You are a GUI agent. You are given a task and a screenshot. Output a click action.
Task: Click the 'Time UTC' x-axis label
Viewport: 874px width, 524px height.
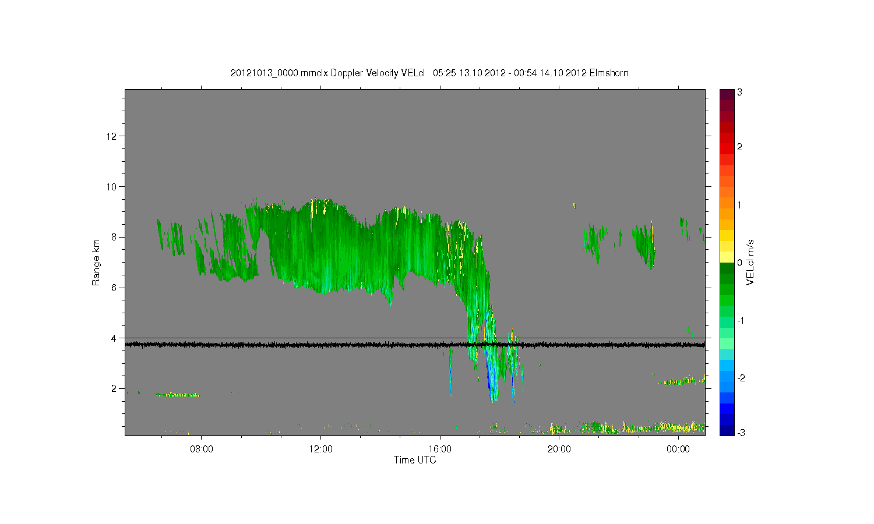415,460
